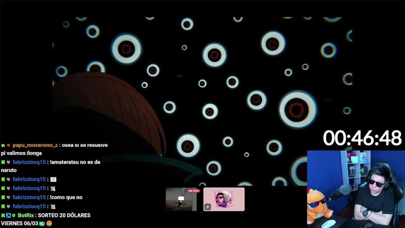Click the K badge on the "!como que no" row

[x=3, y=197]
